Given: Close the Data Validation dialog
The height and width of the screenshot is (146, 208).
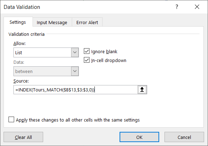Looking at the screenshot, I should (x=197, y=7).
